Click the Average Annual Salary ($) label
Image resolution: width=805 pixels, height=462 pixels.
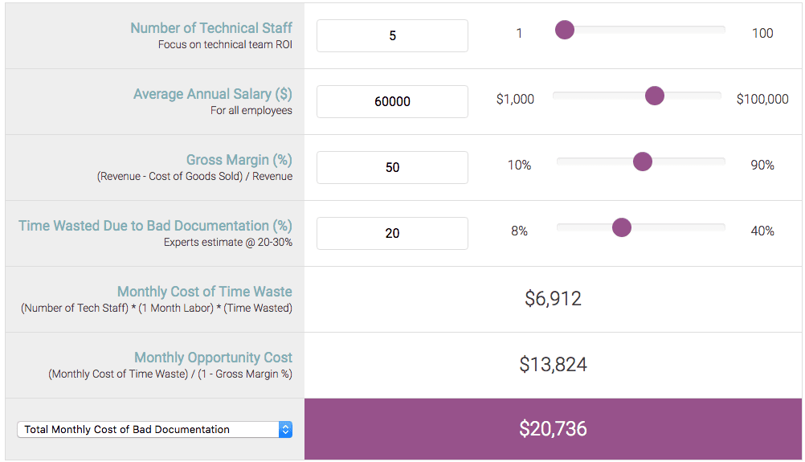(212, 94)
